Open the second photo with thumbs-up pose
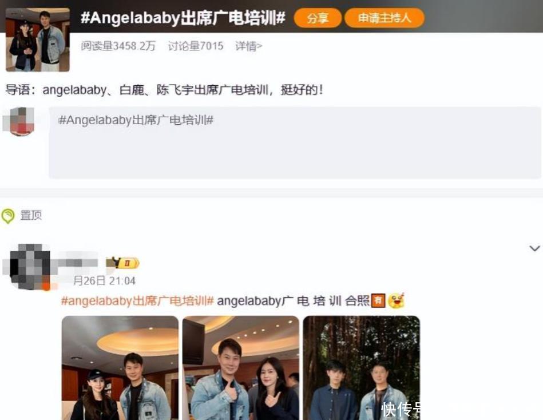543x420 pixels. 241,368
